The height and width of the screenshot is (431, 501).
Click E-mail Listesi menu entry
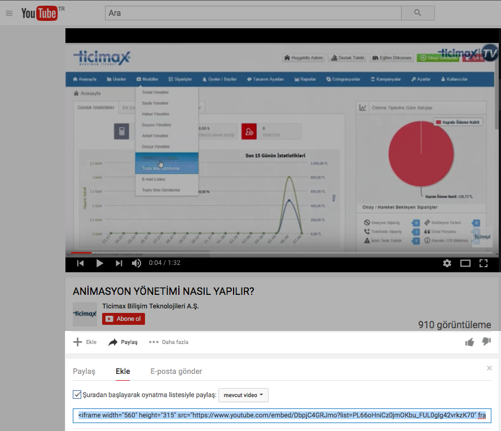[153, 179]
